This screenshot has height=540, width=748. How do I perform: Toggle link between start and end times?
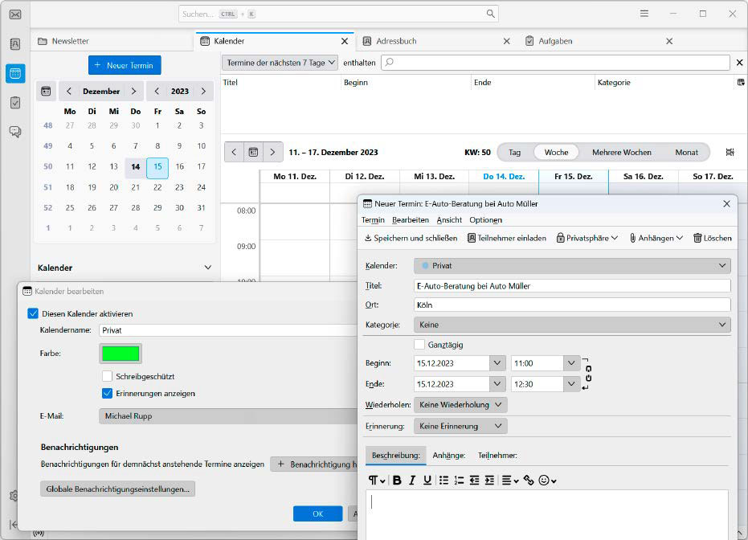588,374
